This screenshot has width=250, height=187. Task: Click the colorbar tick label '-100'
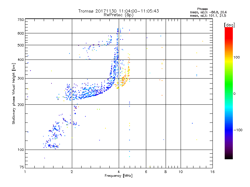point(238,130)
